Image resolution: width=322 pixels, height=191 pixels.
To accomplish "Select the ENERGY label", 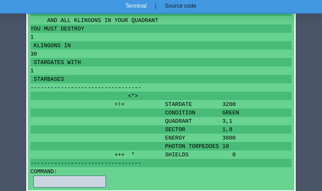I will (175, 138).
